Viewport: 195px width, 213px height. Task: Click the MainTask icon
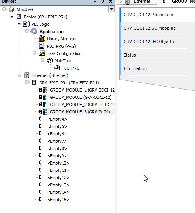[50, 61]
